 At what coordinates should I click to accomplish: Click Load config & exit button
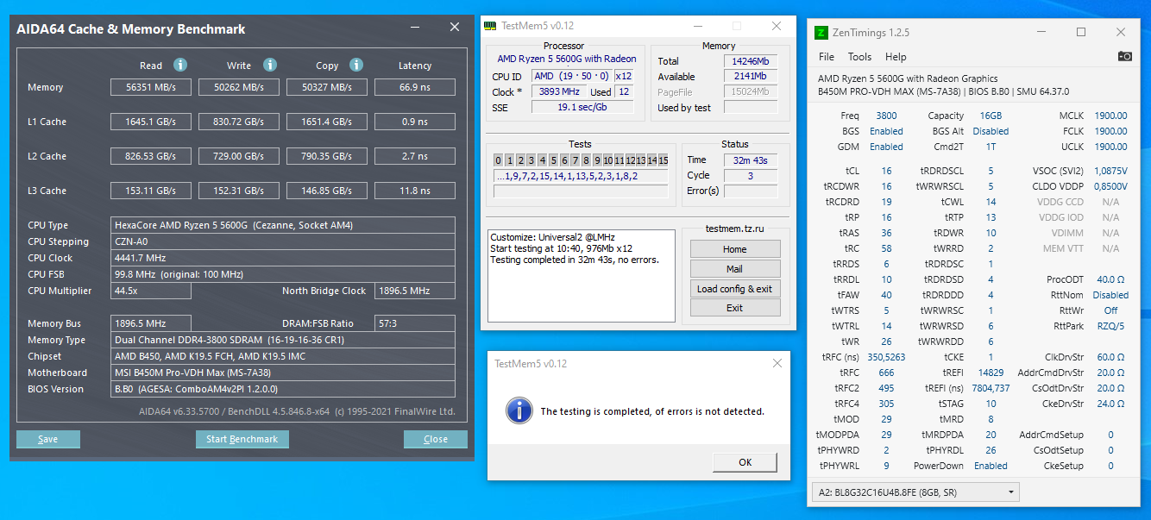pos(735,289)
